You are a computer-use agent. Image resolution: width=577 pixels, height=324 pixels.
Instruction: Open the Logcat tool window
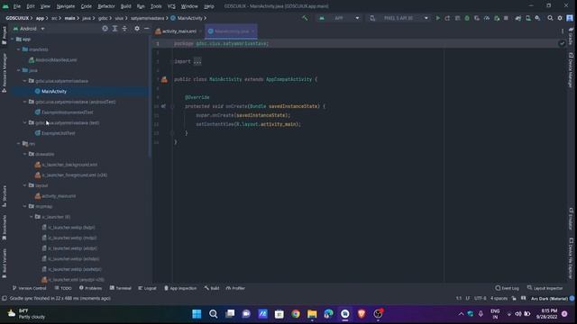pos(147,288)
